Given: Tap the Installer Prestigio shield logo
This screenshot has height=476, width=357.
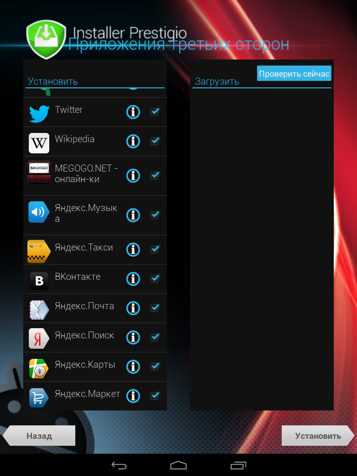Looking at the screenshot, I should click(46, 40).
